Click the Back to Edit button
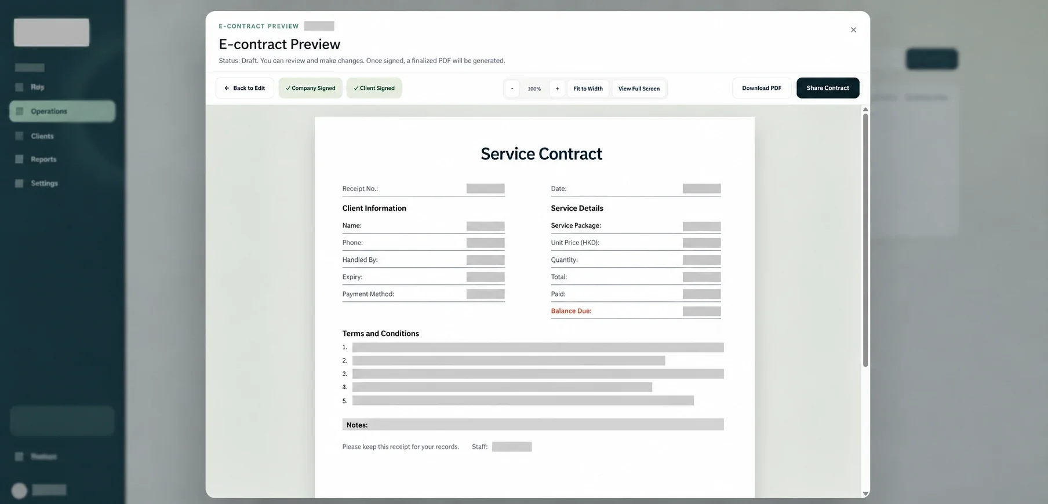Image resolution: width=1048 pixels, height=504 pixels. point(245,88)
